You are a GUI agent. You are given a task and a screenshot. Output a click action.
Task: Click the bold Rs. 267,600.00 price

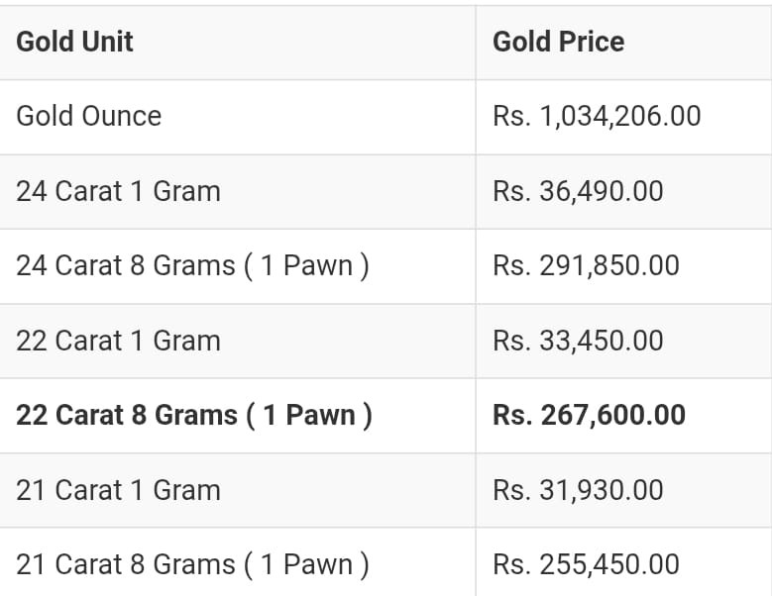(x=590, y=415)
